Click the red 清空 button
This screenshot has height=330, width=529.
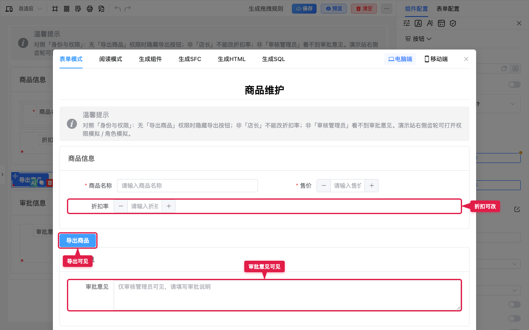(x=364, y=9)
